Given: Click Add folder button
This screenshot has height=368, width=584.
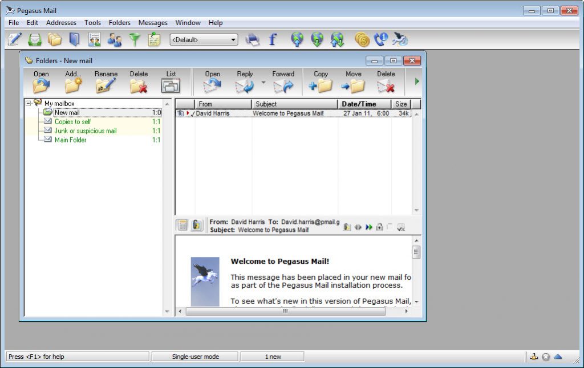Looking at the screenshot, I should click(x=73, y=81).
